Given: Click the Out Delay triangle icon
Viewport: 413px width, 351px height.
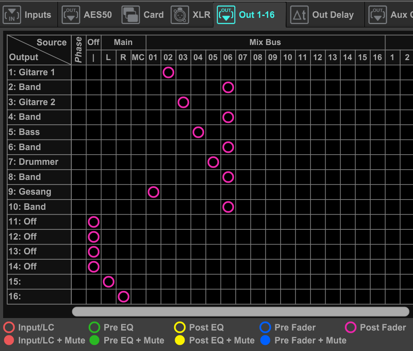Looking at the screenshot, I should click(x=299, y=15).
